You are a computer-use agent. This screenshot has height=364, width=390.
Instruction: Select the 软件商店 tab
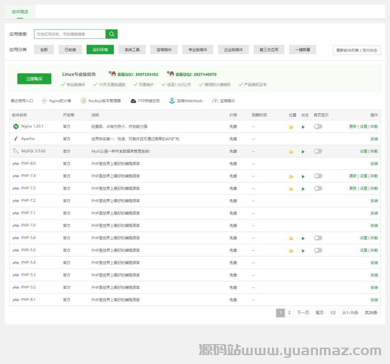[x=20, y=11]
